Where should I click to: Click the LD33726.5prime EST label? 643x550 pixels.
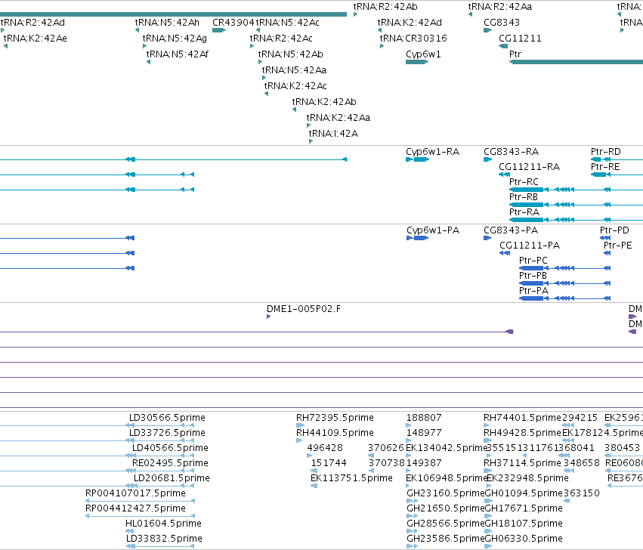point(167,433)
